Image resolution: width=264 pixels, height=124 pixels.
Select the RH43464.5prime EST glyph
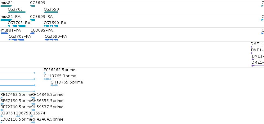pos(33,122)
